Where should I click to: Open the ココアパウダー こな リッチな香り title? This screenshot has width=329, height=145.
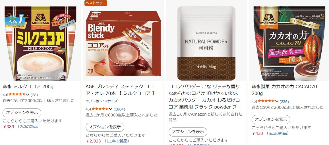[x=205, y=97]
